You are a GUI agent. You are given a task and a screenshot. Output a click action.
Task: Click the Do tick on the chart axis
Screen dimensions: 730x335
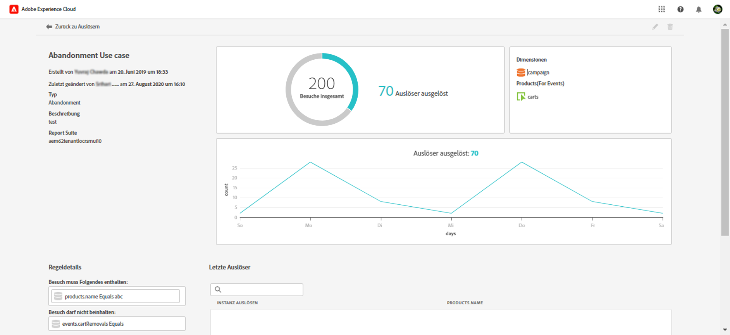click(x=522, y=225)
